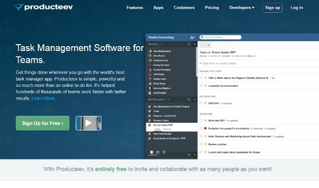Star the 'Talk to Mark' task
This screenshot has height=188, width=319.
205,78
